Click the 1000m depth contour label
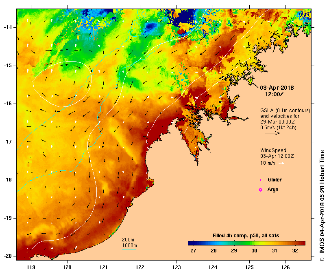Image resolution: width=329 pixels, height=274 pixels. click(x=129, y=245)
